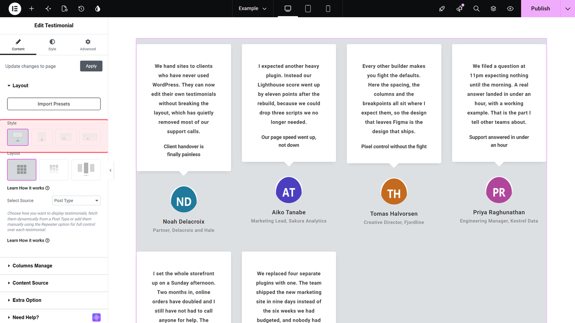Image resolution: width=575 pixels, height=323 pixels.
Task: Select the first testimonial Style preset
Action: pyautogui.click(x=18, y=137)
